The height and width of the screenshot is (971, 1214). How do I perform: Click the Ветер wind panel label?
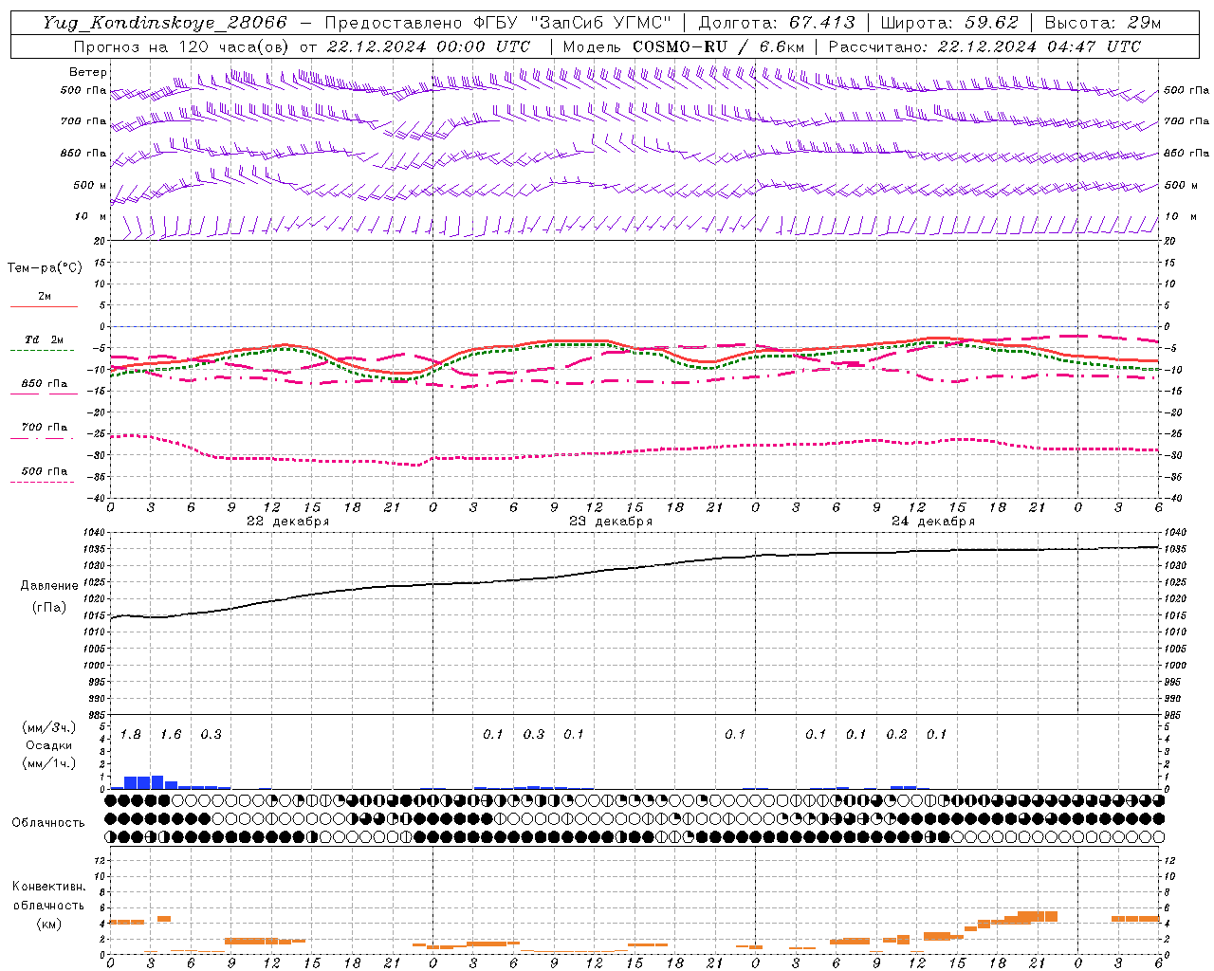(x=88, y=72)
